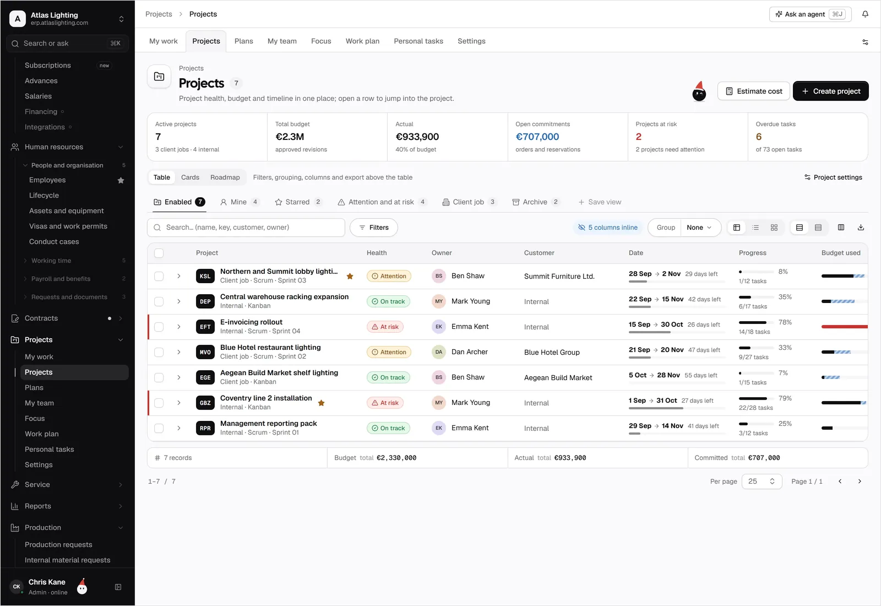Viewport: 881px width, 606px height.
Task: Open the Per page 25 selector
Action: (762, 481)
